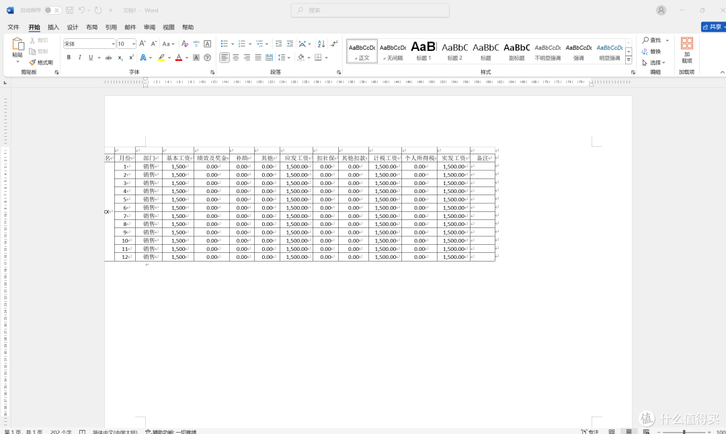Open the Font dialog launcher

pos(212,72)
